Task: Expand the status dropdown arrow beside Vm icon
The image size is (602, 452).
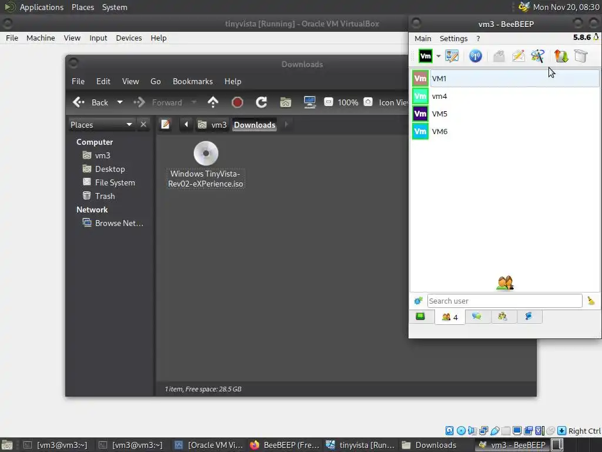Action: pos(438,56)
